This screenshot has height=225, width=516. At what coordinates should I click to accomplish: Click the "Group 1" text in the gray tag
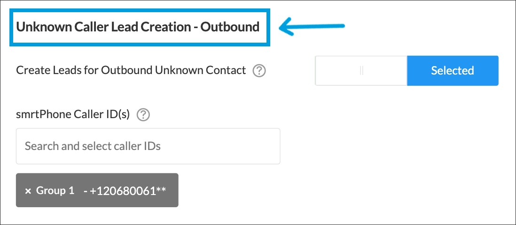[55, 191]
